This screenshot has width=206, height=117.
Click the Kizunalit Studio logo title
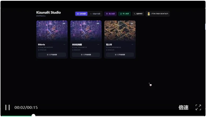[x=48, y=12]
